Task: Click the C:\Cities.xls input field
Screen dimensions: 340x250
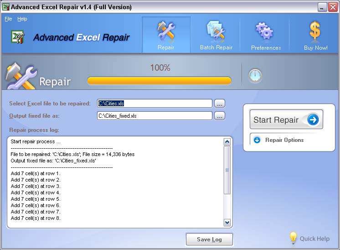Action: click(x=155, y=104)
